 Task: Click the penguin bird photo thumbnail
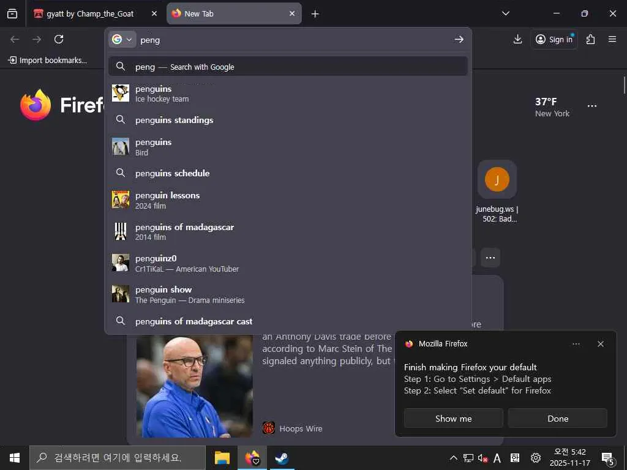[x=121, y=146]
